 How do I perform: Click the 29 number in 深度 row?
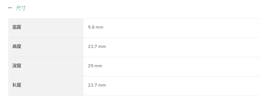click(x=91, y=66)
